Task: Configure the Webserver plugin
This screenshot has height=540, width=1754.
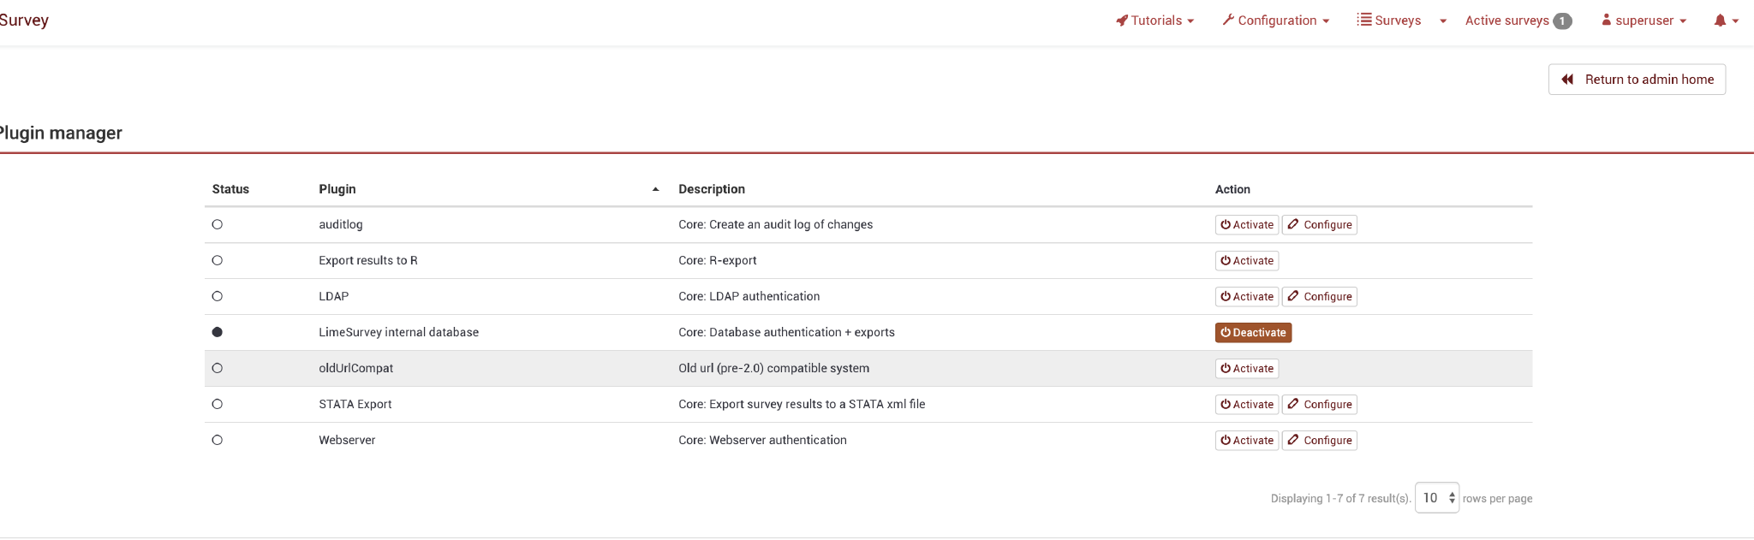Action: tap(1319, 440)
